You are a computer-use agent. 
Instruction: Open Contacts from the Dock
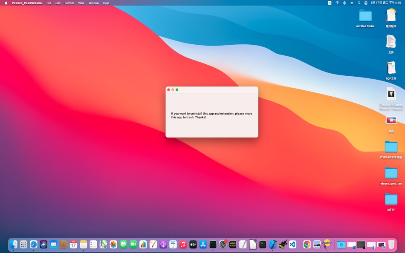[63, 244]
